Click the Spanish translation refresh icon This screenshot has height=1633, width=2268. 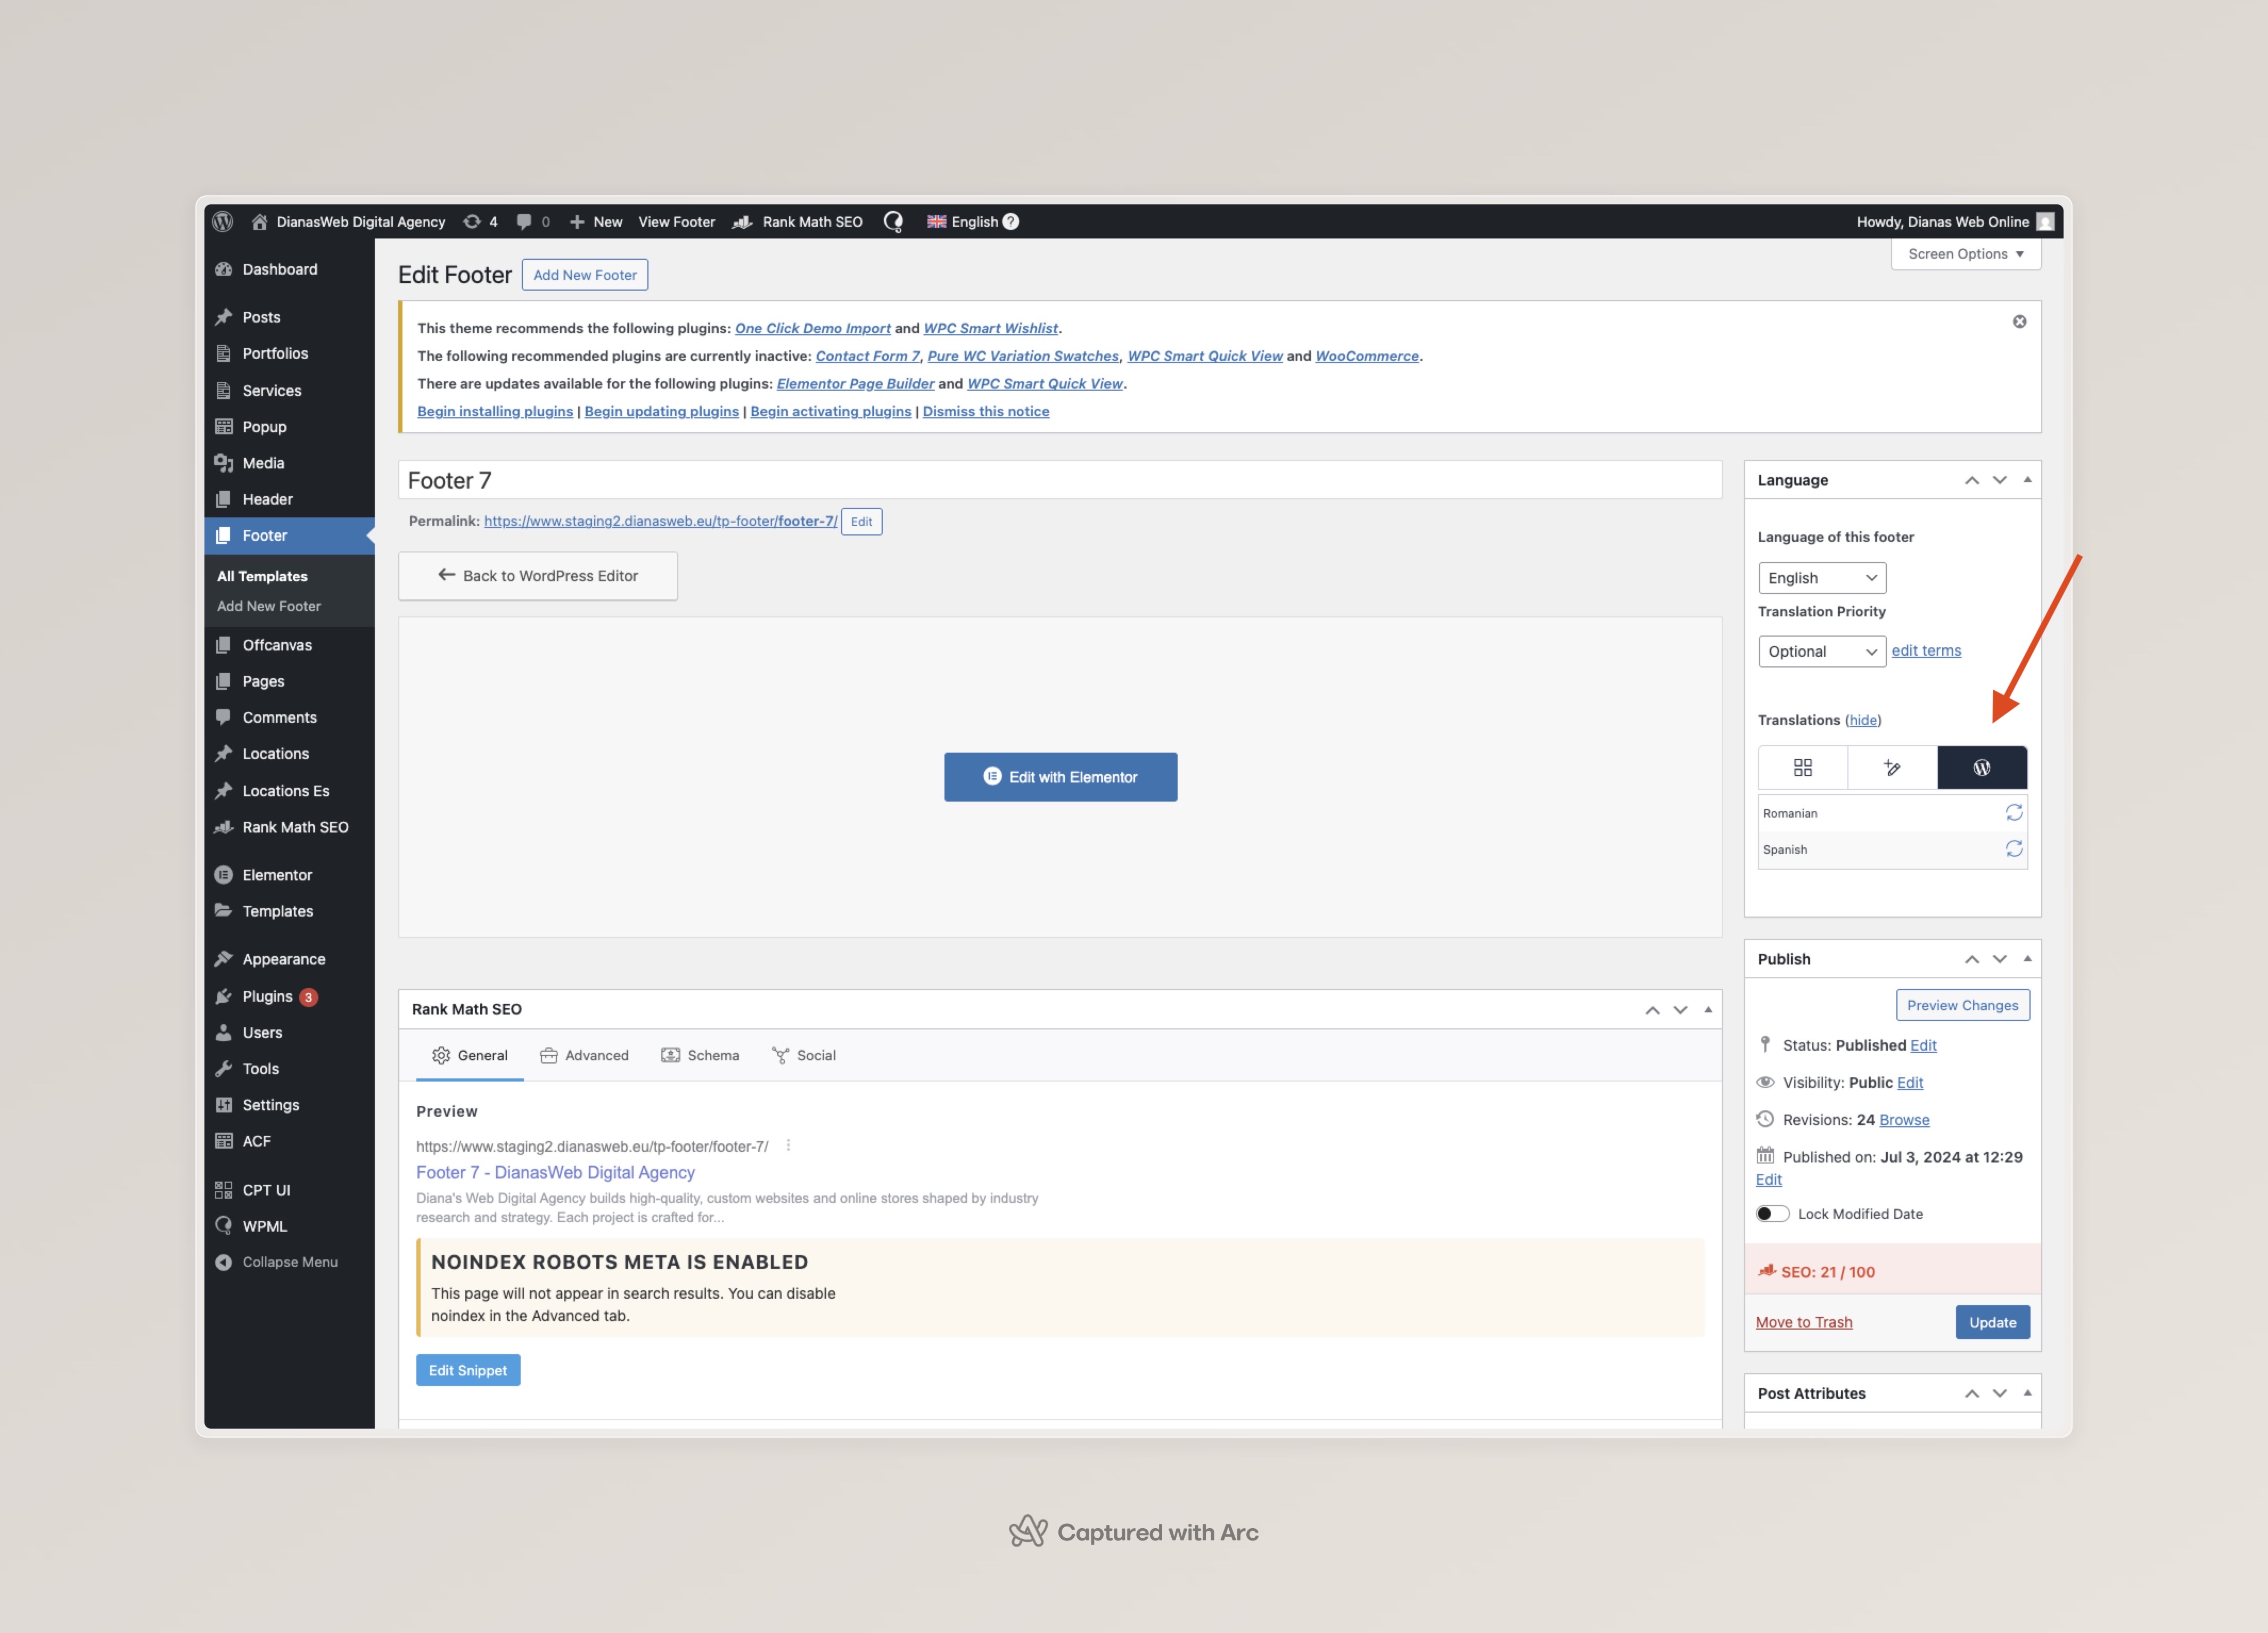click(2013, 848)
